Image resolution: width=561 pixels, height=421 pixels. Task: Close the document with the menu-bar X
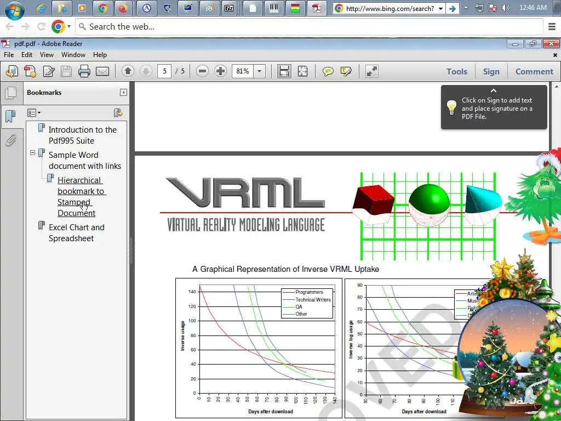point(555,55)
